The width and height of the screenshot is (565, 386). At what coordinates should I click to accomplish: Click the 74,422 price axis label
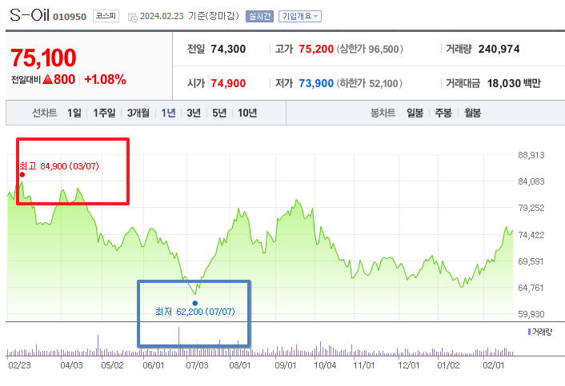(531, 235)
